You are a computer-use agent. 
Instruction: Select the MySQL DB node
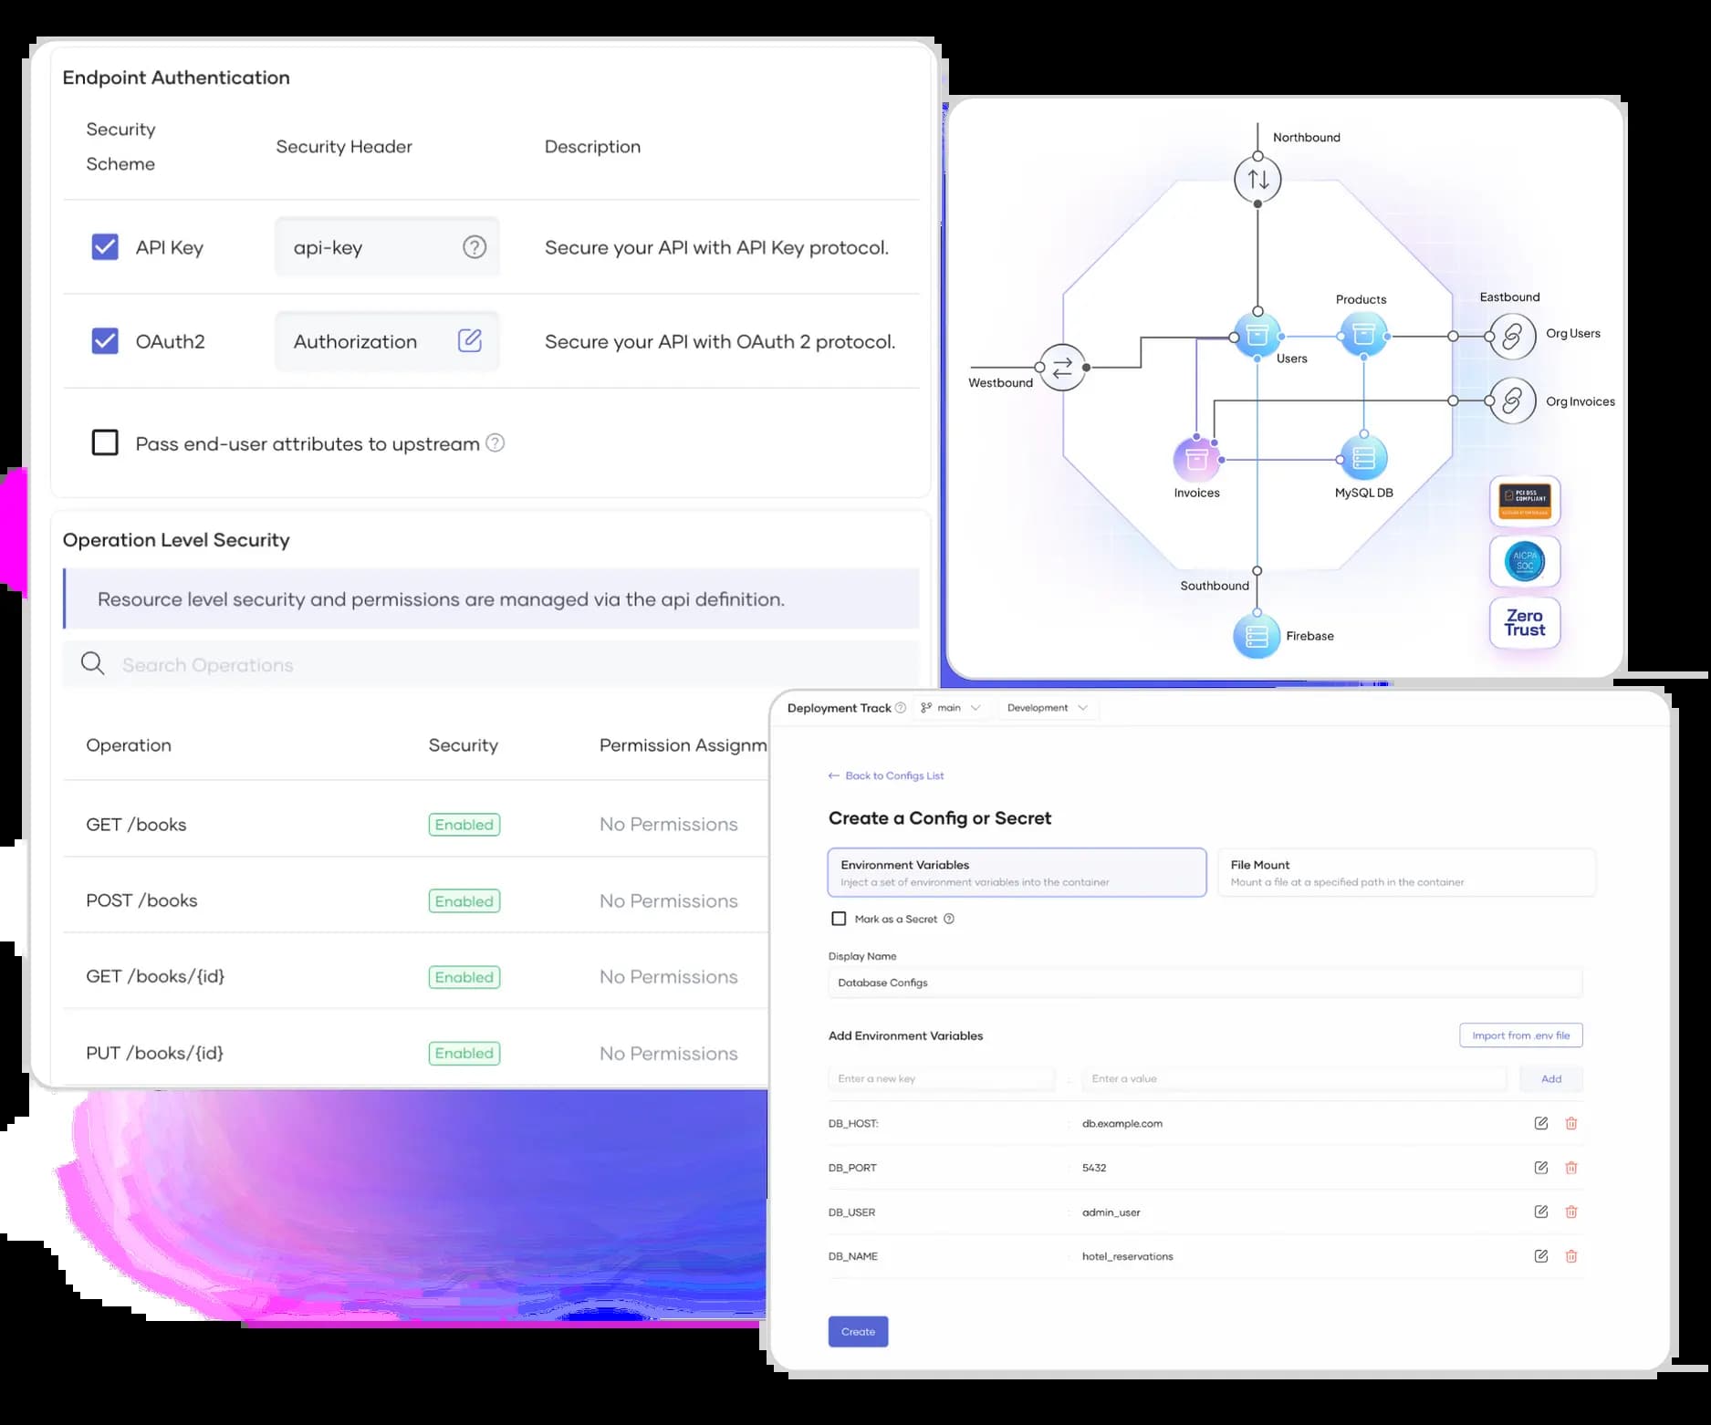(x=1363, y=458)
